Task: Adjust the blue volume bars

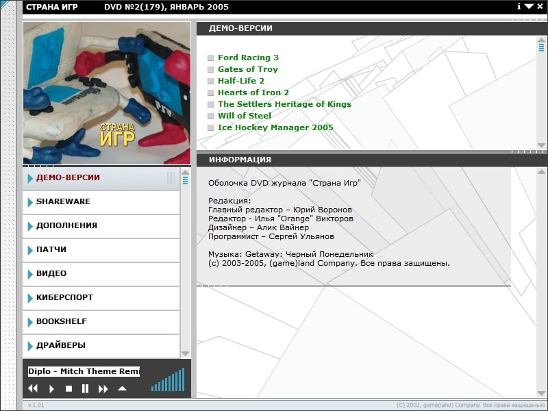Action: [x=168, y=379]
